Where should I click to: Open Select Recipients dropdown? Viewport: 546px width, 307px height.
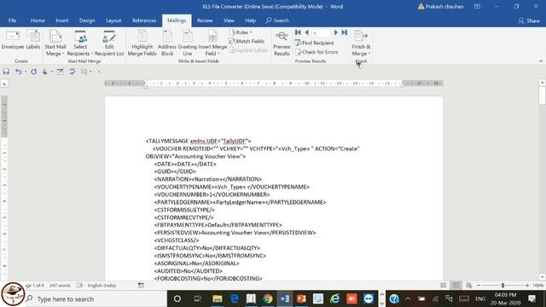click(x=80, y=43)
